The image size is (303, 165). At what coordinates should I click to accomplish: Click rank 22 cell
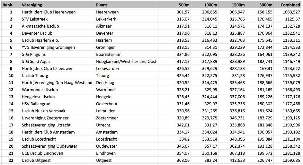11,160
